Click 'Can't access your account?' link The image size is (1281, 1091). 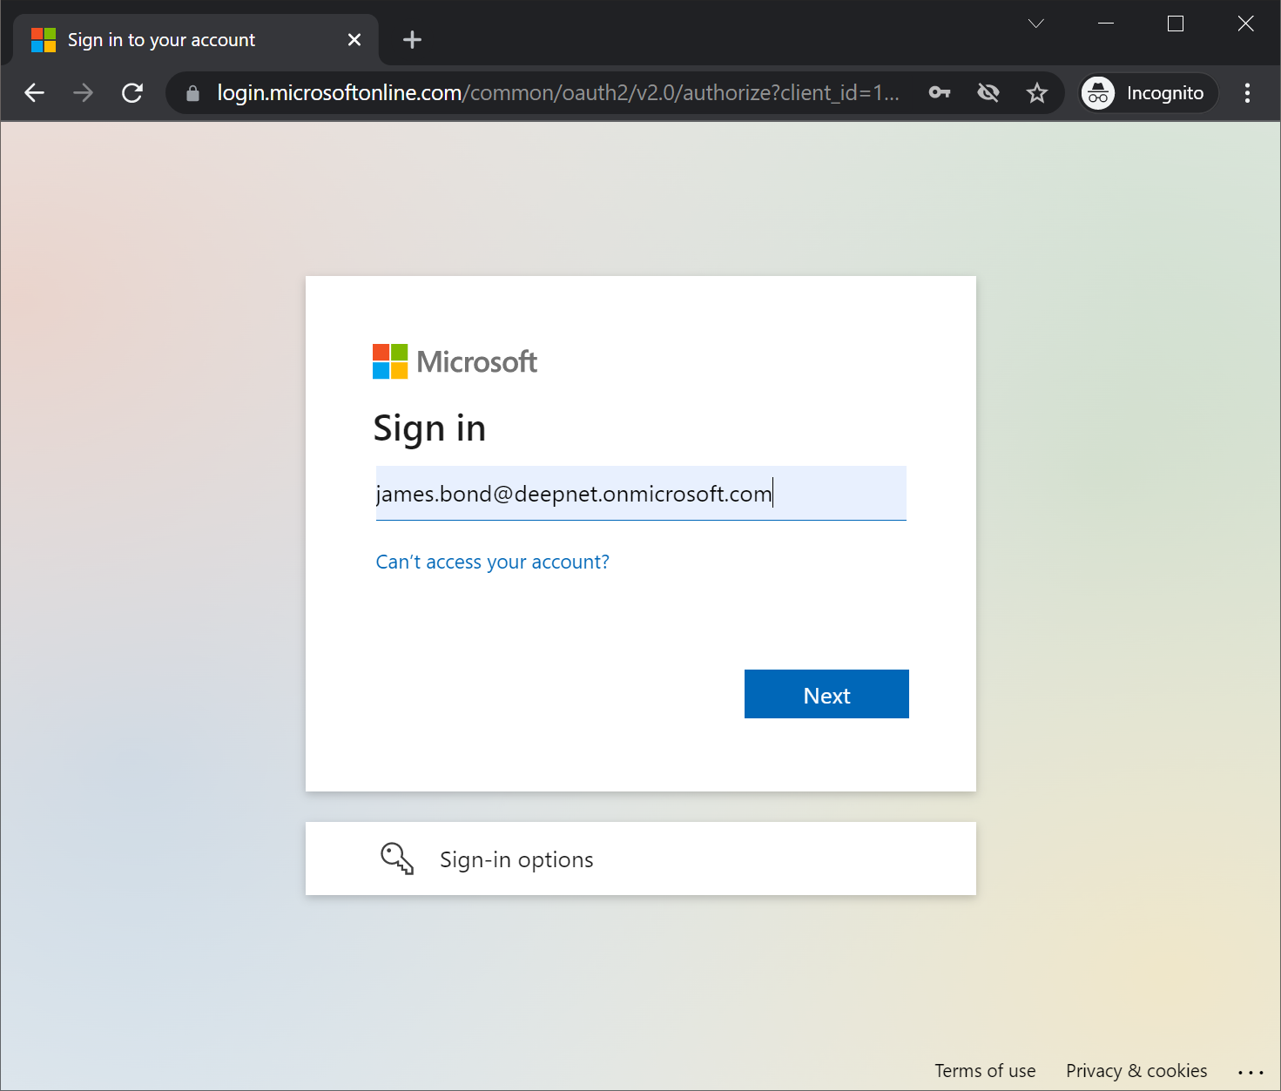pos(492,562)
